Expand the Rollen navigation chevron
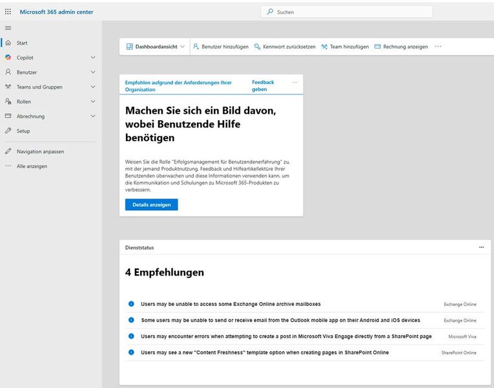The height and width of the screenshot is (388, 494). point(93,102)
